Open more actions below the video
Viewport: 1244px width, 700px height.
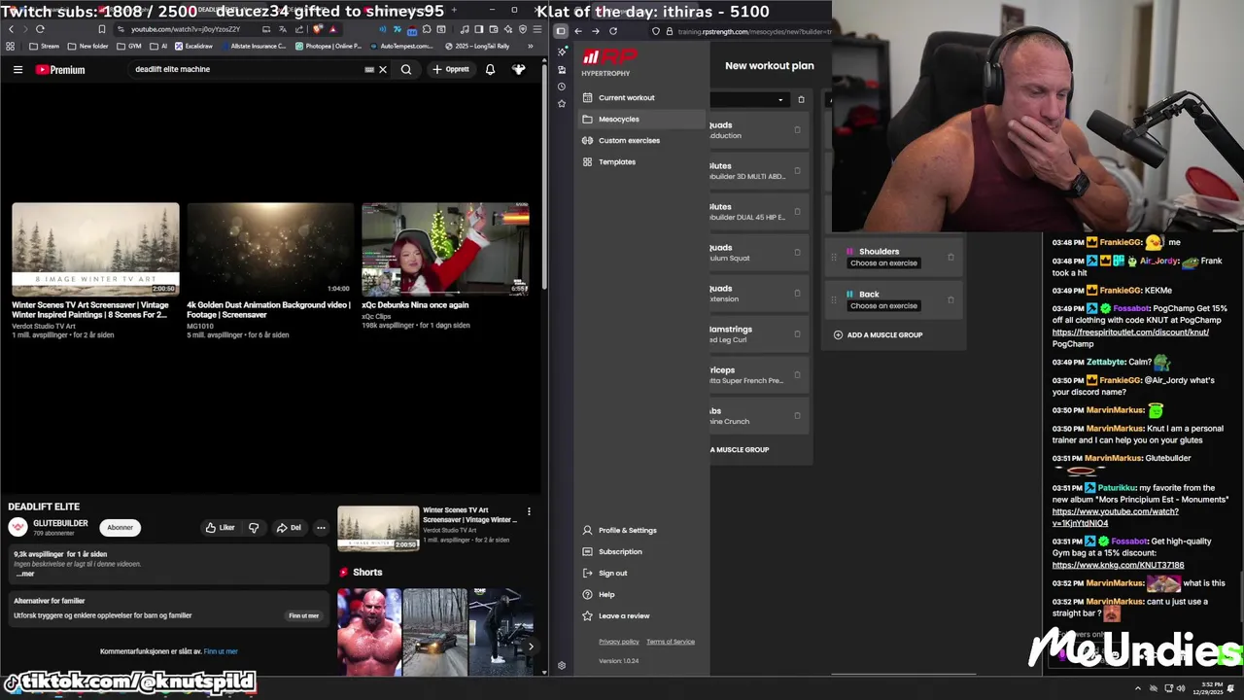click(321, 527)
